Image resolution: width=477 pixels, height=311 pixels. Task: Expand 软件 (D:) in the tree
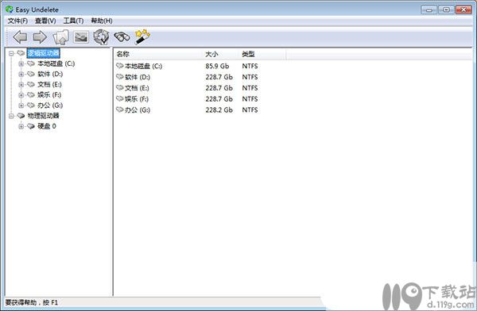[x=21, y=74]
